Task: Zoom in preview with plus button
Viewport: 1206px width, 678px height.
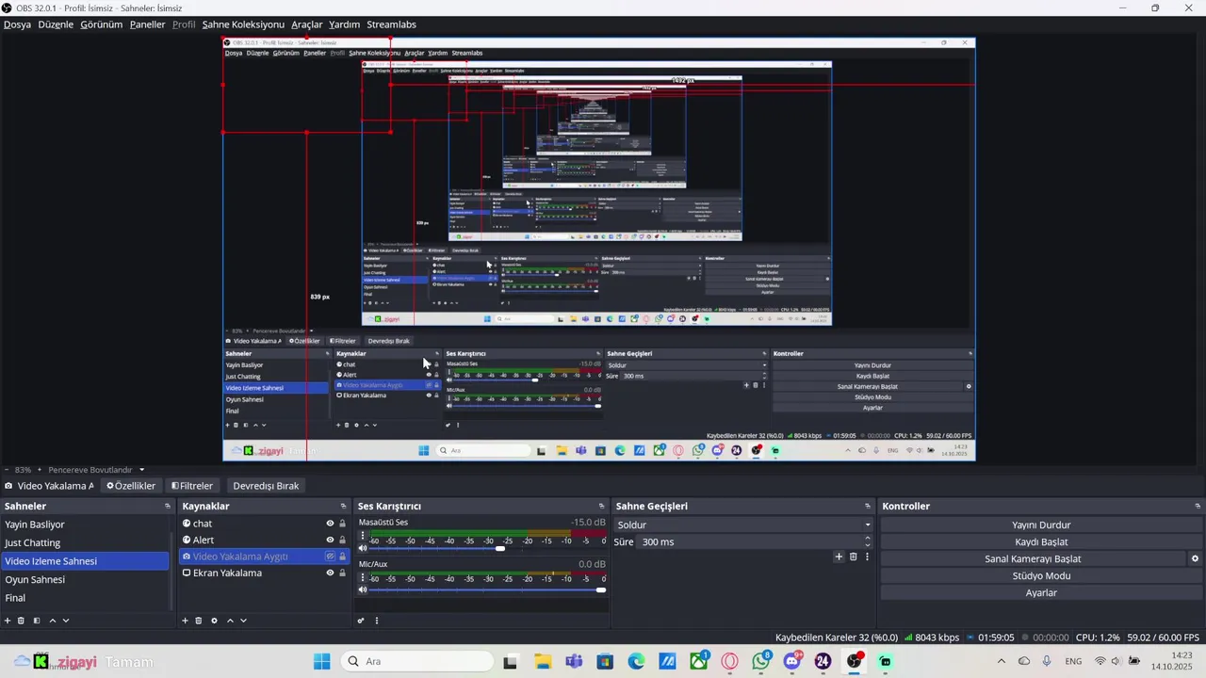Action: pos(40,470)
